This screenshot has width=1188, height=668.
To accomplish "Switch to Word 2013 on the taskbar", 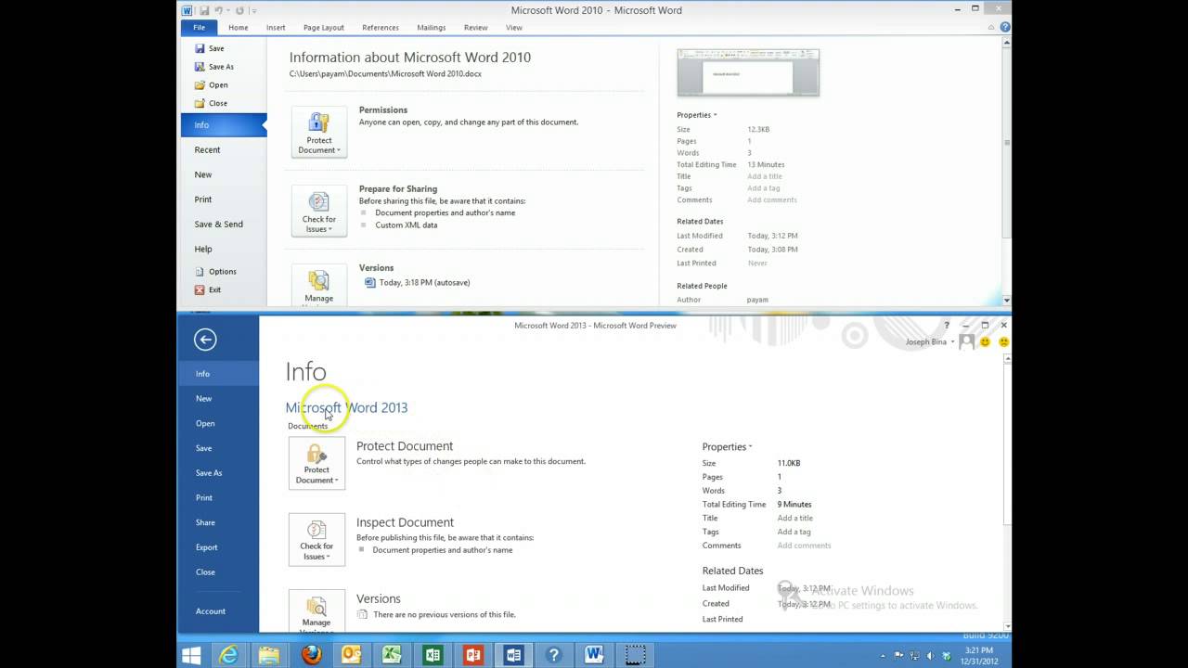I will click(514, 656).
